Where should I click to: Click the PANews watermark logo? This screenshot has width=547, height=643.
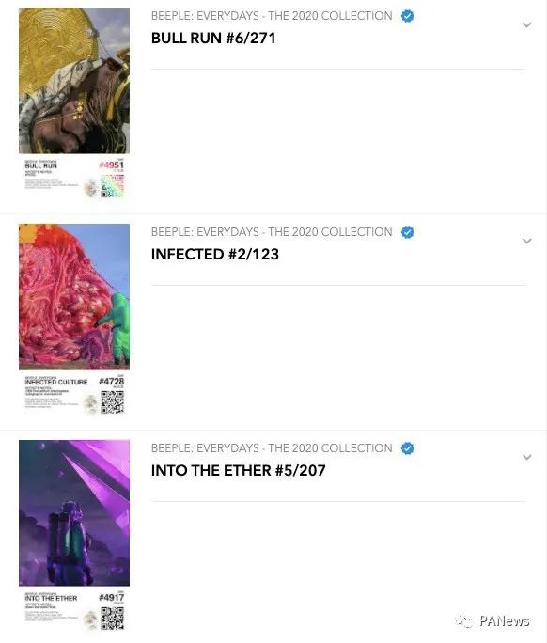tap(492, 621)
